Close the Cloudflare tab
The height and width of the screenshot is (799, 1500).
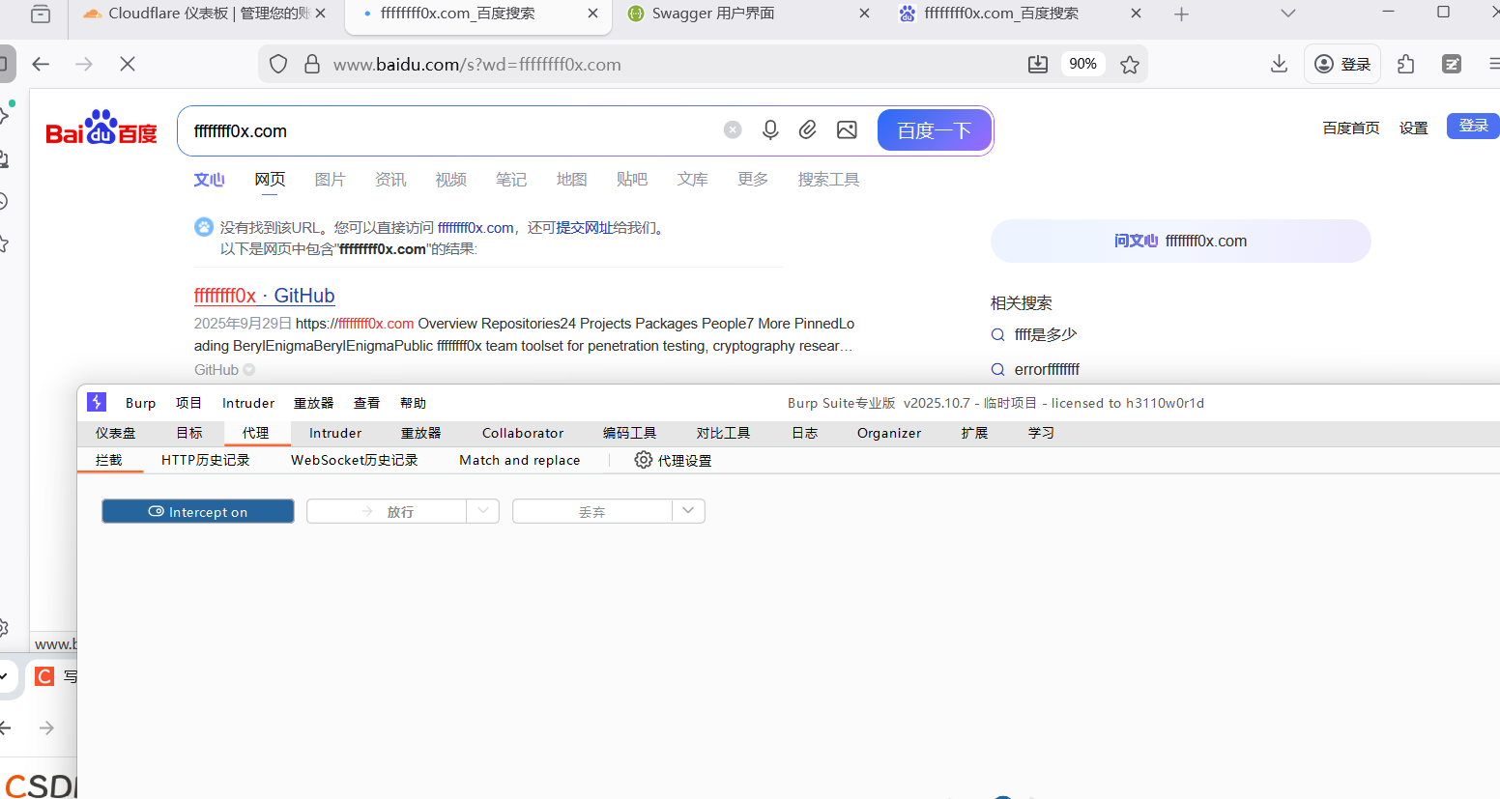[x=321, y=14]
